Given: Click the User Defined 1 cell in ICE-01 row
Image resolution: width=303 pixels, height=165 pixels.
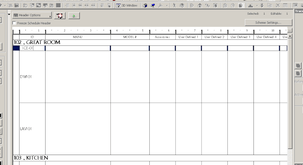Looking at the screenshot, I should pos(189,48).
